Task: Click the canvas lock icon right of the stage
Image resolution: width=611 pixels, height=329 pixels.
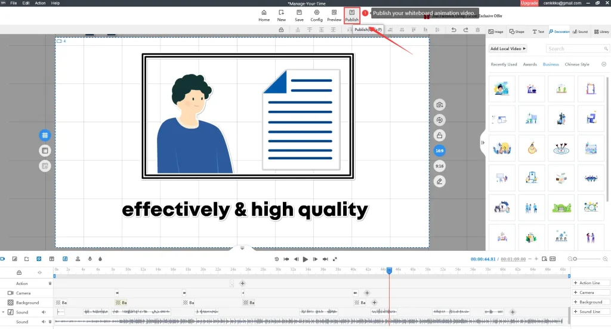Action: click(x=440, y=135)
